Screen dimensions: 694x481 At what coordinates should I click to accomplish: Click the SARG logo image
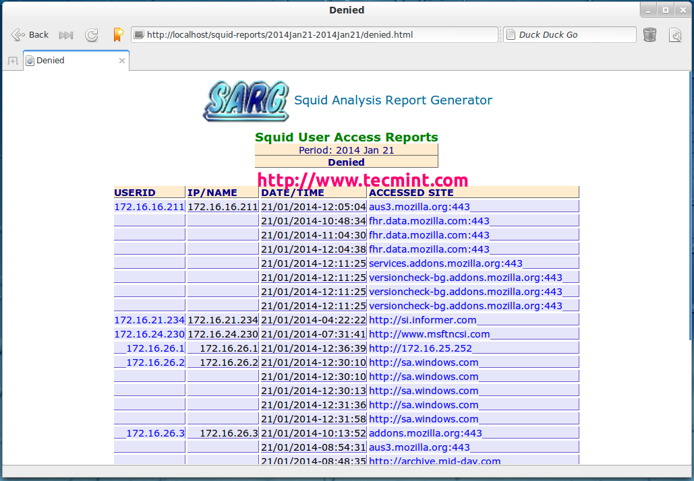(246, 101)
